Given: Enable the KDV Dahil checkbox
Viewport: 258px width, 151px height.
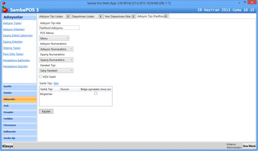Looking at the screenshot, I should pyautogui.click(x=41, y=77).
